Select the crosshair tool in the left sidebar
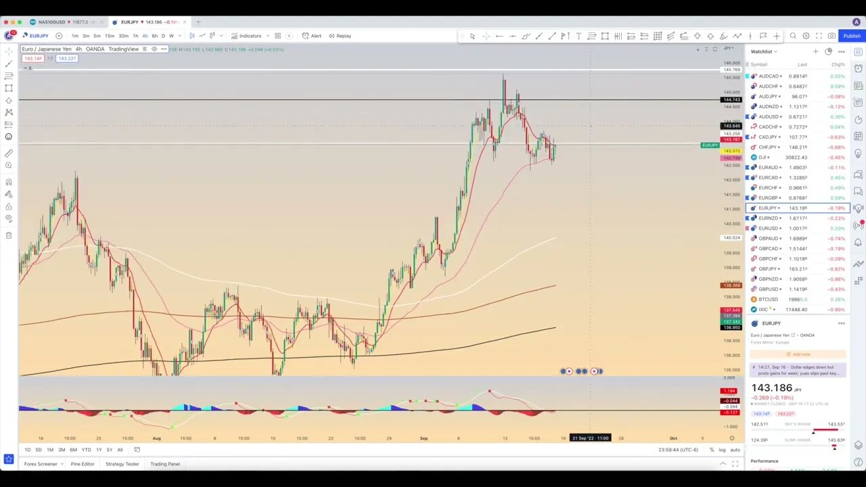The width and height of the screenshot is (866, 487). tap(9, 51)
